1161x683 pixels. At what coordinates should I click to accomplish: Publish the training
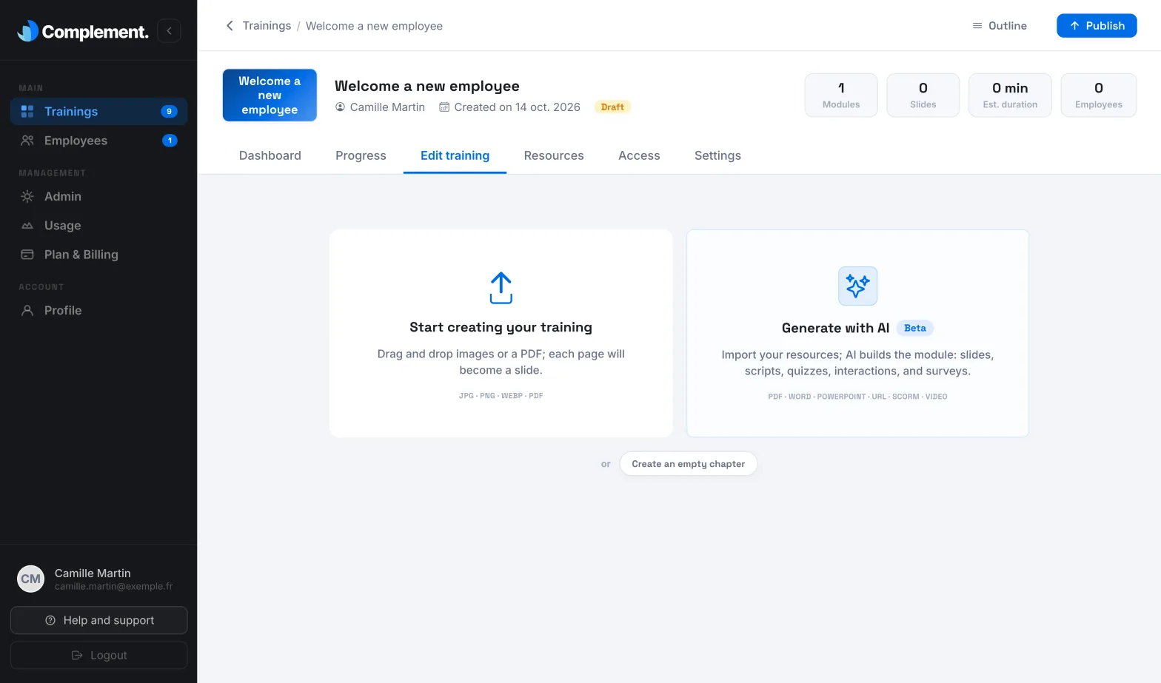click(x=1097, y=26)
